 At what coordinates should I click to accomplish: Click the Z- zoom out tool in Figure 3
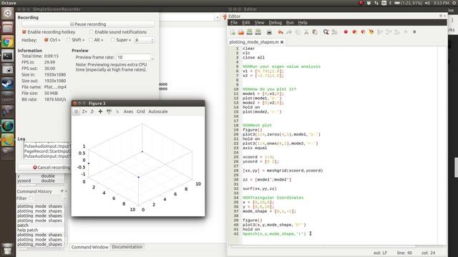(x=92, y=111)
